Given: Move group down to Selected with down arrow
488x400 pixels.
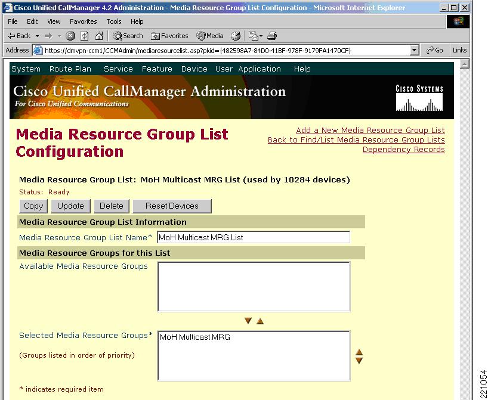Looking at the screenshot, I should (x=248, y=321).
